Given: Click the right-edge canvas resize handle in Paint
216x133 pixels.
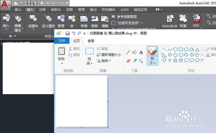Looking at the screenshot, I should pyautogui.click(x=108, y=101).
